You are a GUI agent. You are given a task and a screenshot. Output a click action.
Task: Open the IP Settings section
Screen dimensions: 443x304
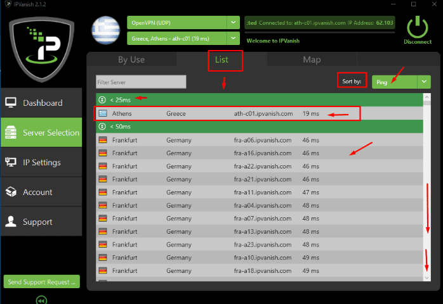[x=41, y=162]
